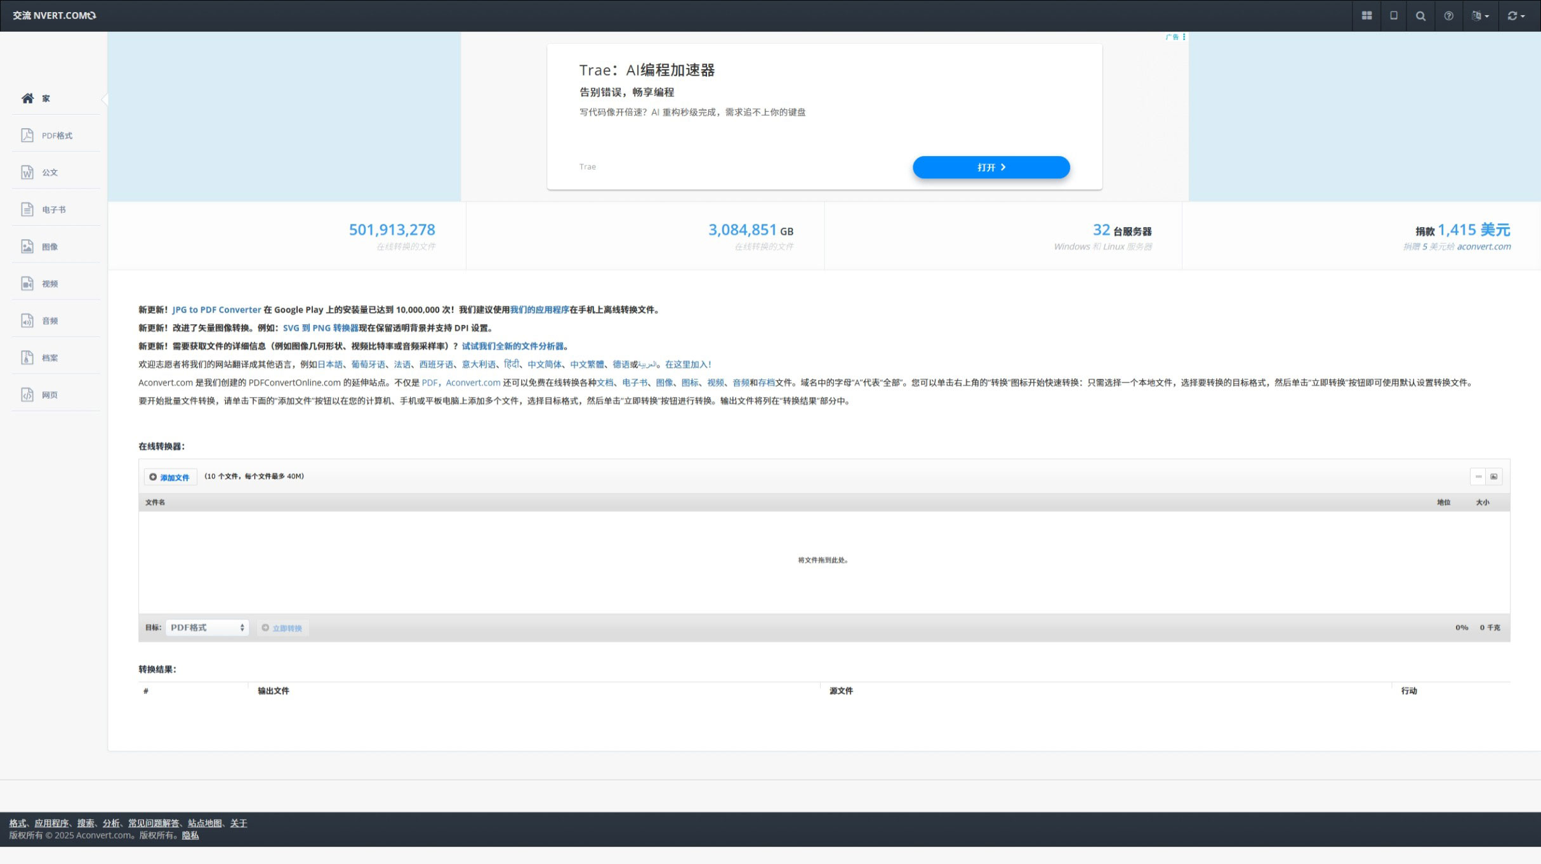The image size is (1541, 864).
Task: Expand the convert refresh dropdown in top bar
Action: [1516, 16]
